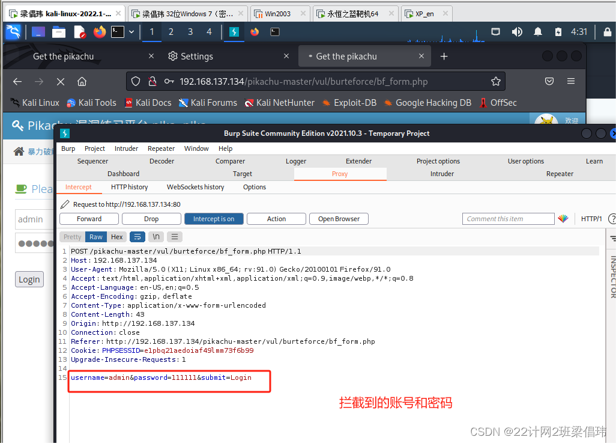Launch the text editor icon in Kali panel
616x443 pixels.
[x=79, y=32]
